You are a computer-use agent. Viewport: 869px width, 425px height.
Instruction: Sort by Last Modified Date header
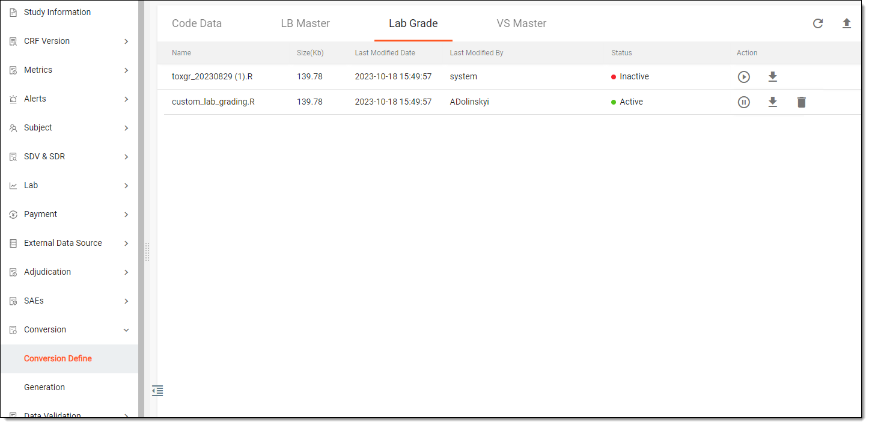pyautogui.click(x=385, y=53)
